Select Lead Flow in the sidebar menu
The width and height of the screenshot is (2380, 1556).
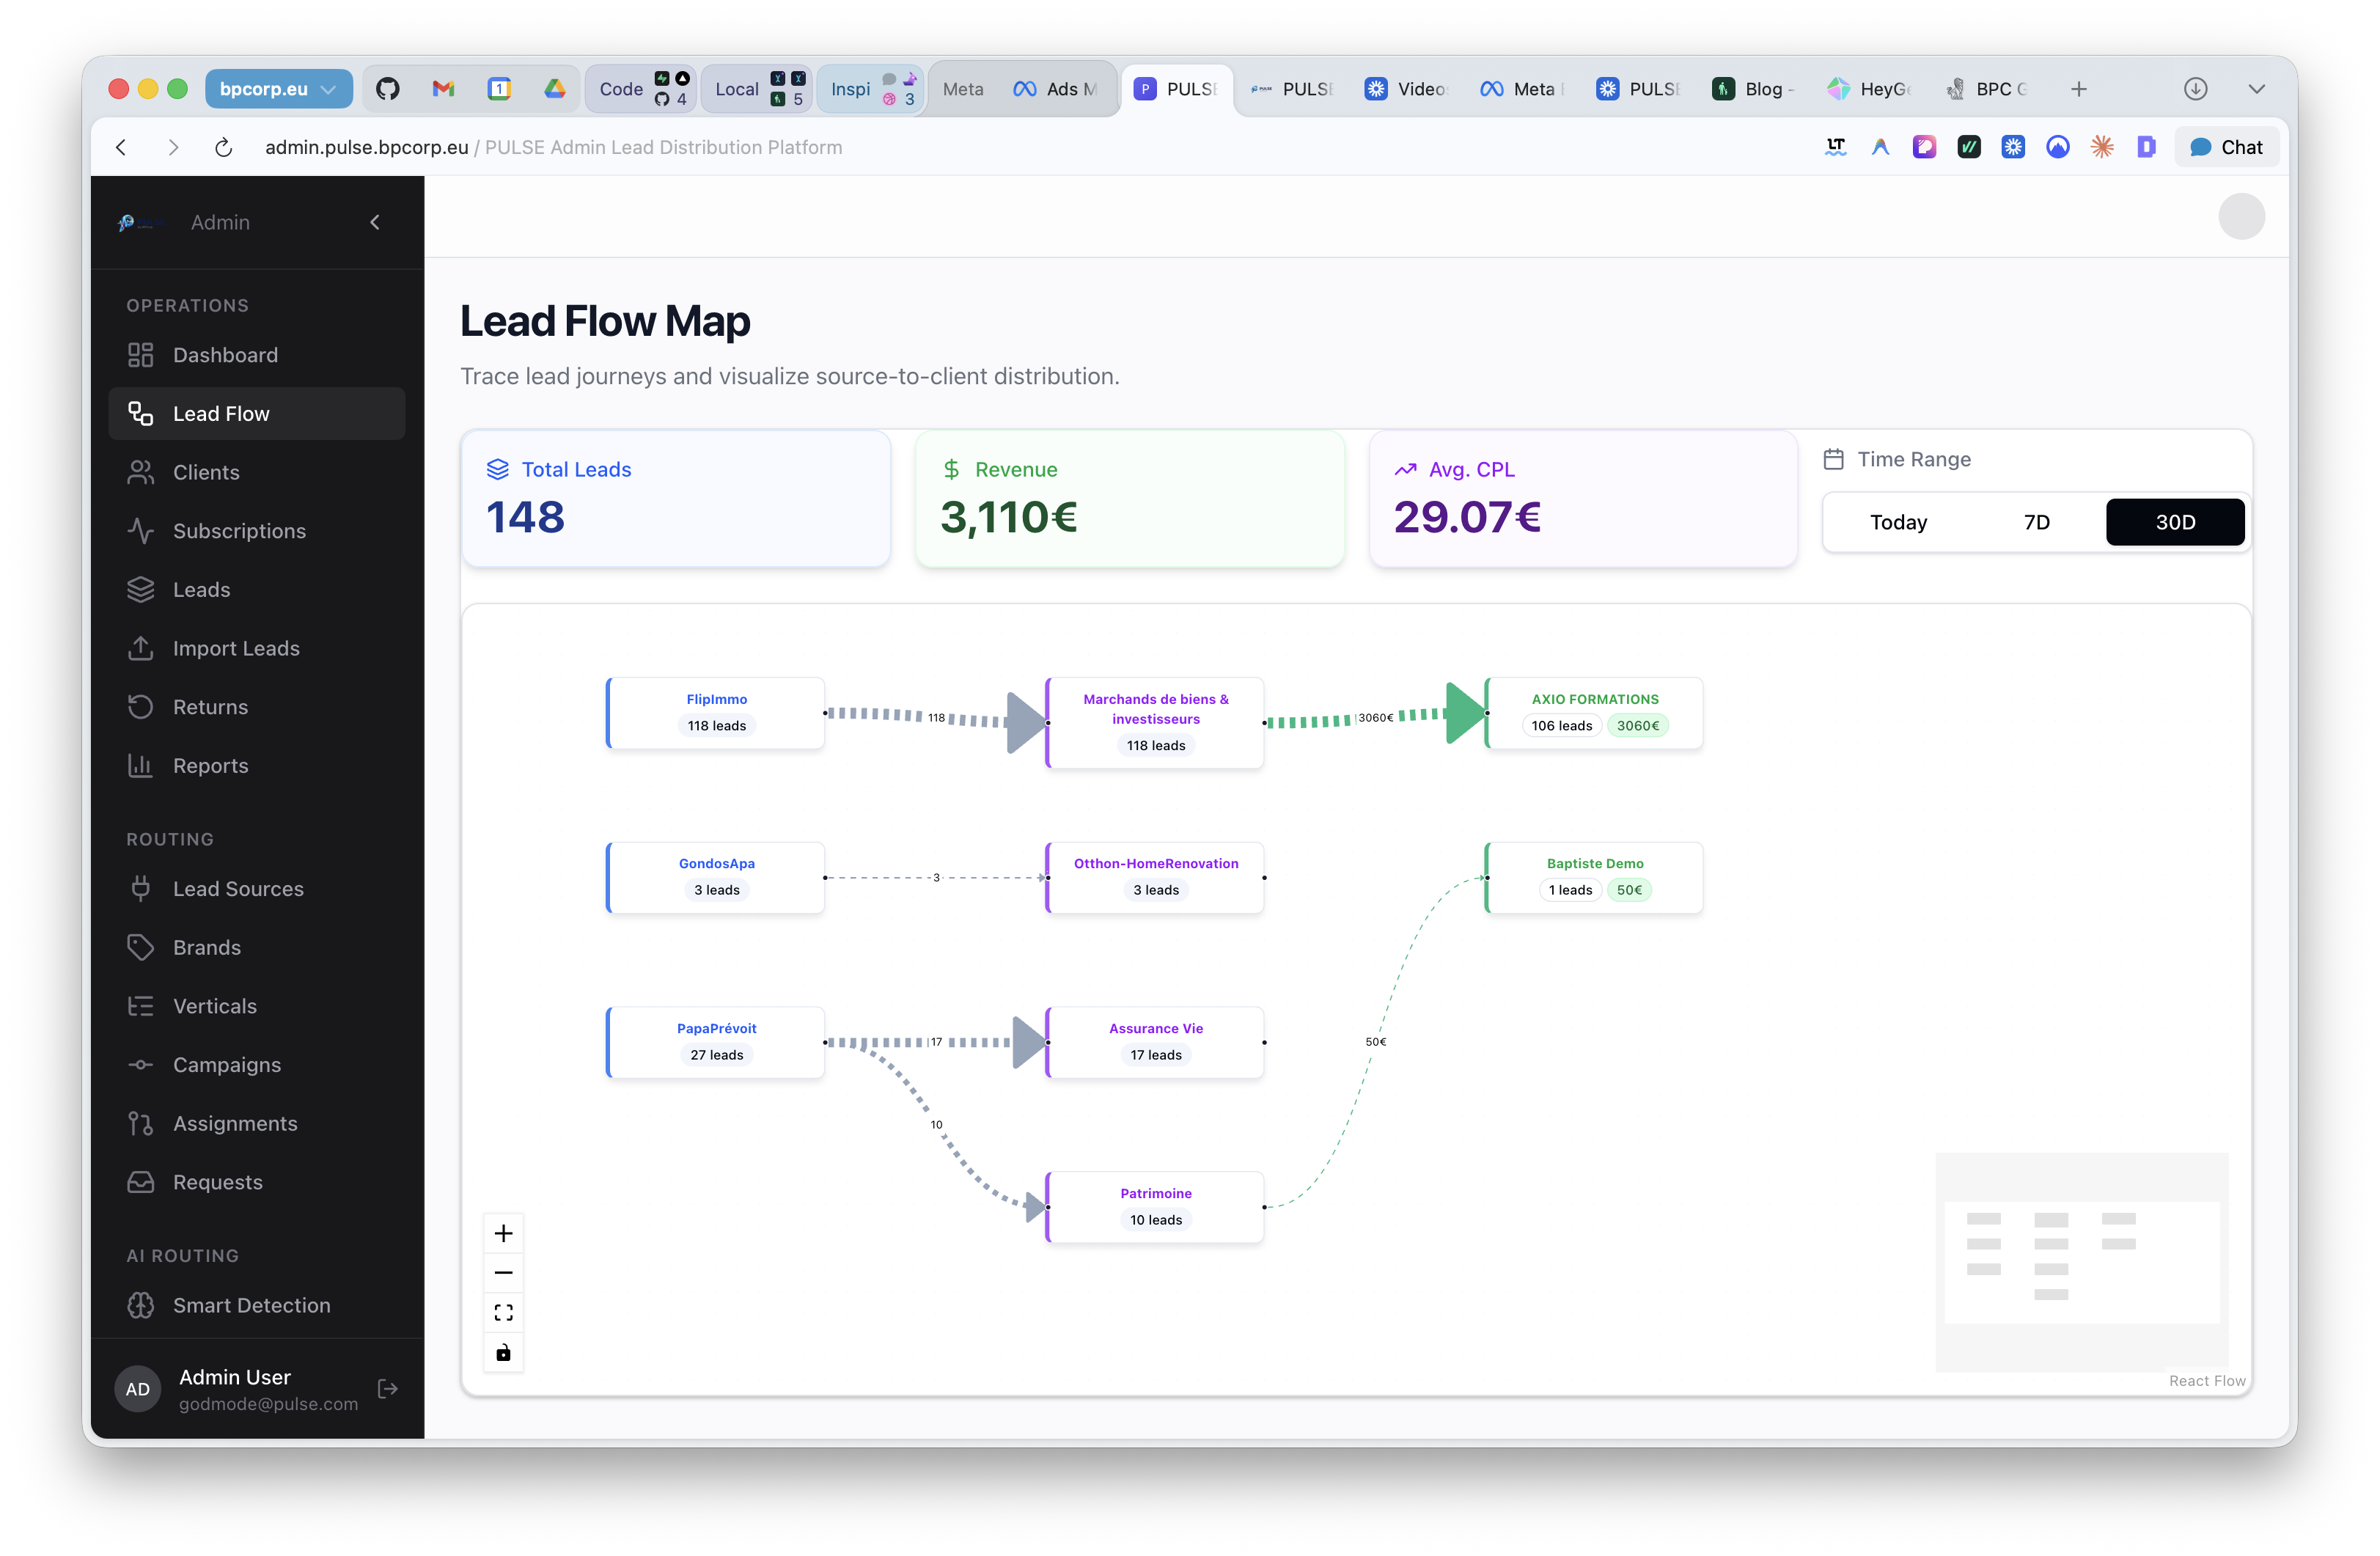220,412
